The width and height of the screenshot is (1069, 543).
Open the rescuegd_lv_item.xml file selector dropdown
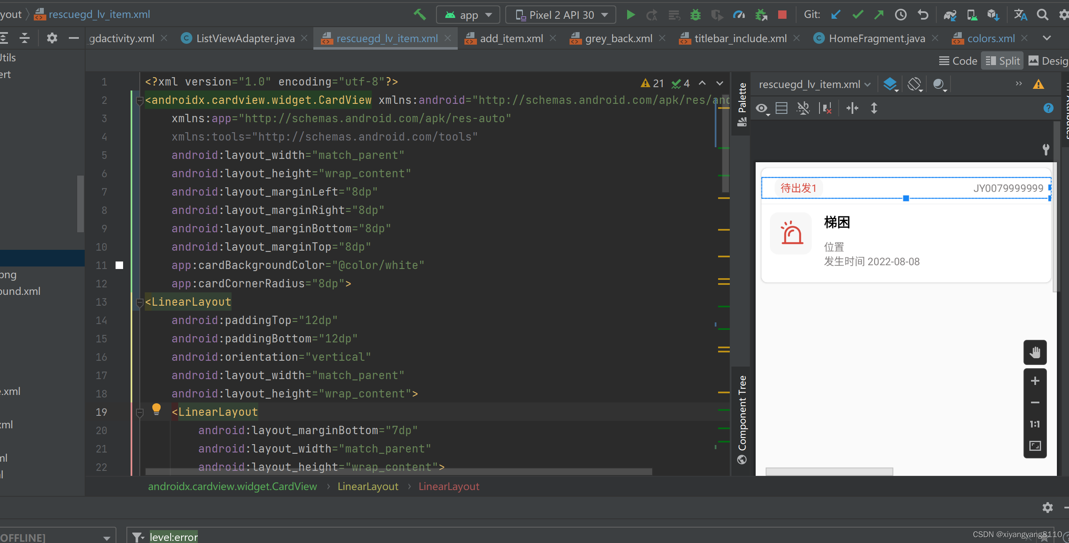[x=814, y=84]
